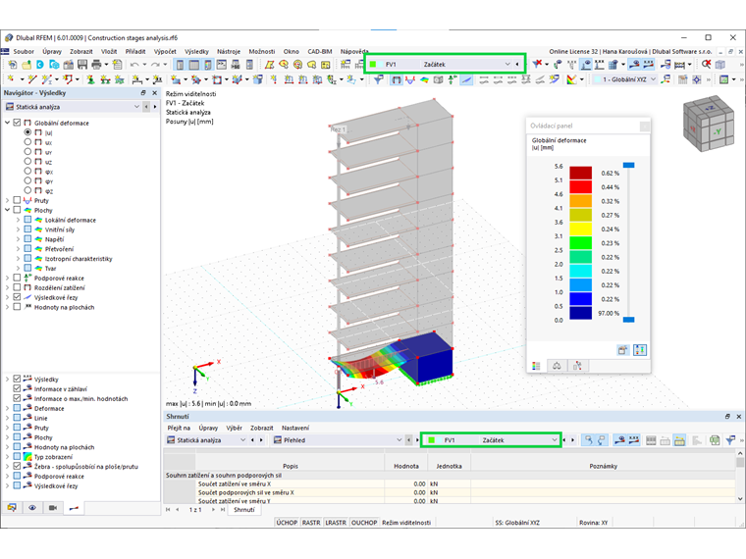Enable the Podporové reakce results checkbox
This screenshot has width=746, height=559.
(x=17, y=278)
